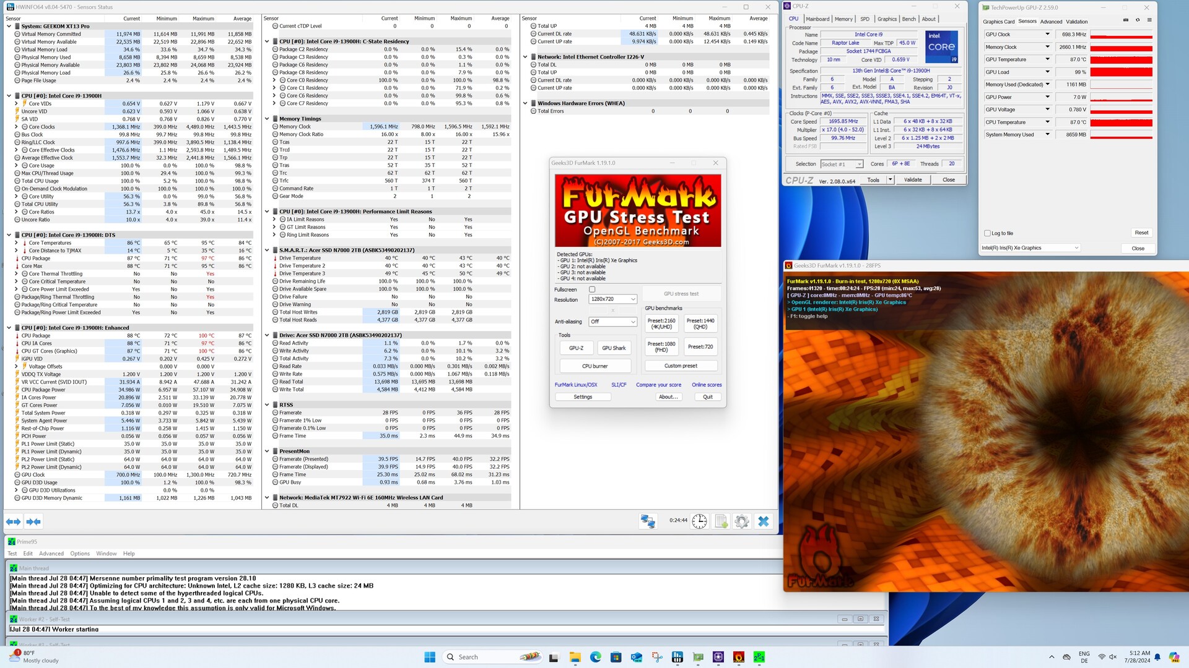Click GPU-Z Reset button
This screenshot has height=668, width=1189.
point(1141,233)
